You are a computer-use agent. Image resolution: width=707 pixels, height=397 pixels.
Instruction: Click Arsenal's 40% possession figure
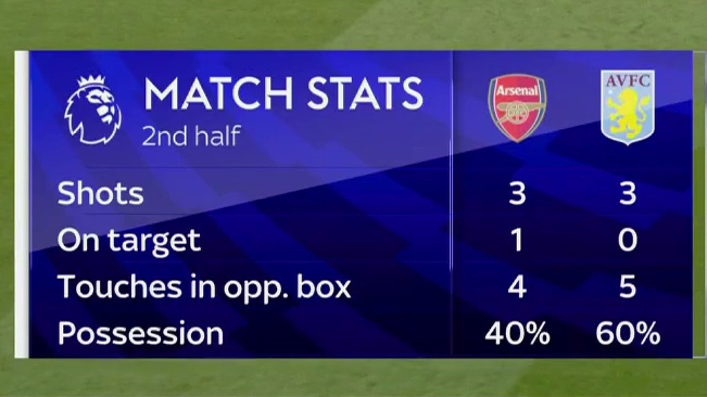pos(517,334)
